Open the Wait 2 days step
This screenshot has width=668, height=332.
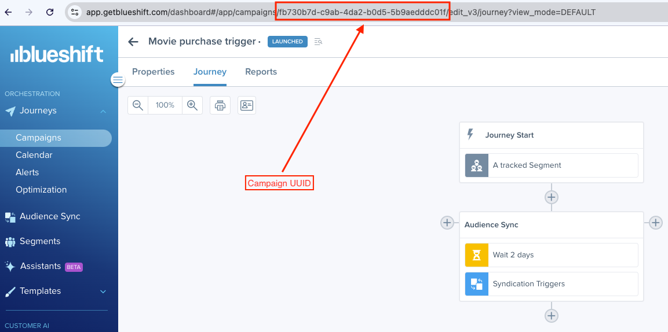[x=552, y=255]
